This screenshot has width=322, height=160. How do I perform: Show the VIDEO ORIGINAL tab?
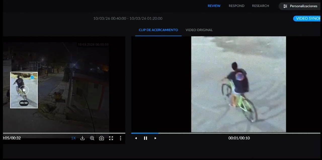[x=199, y=30]
